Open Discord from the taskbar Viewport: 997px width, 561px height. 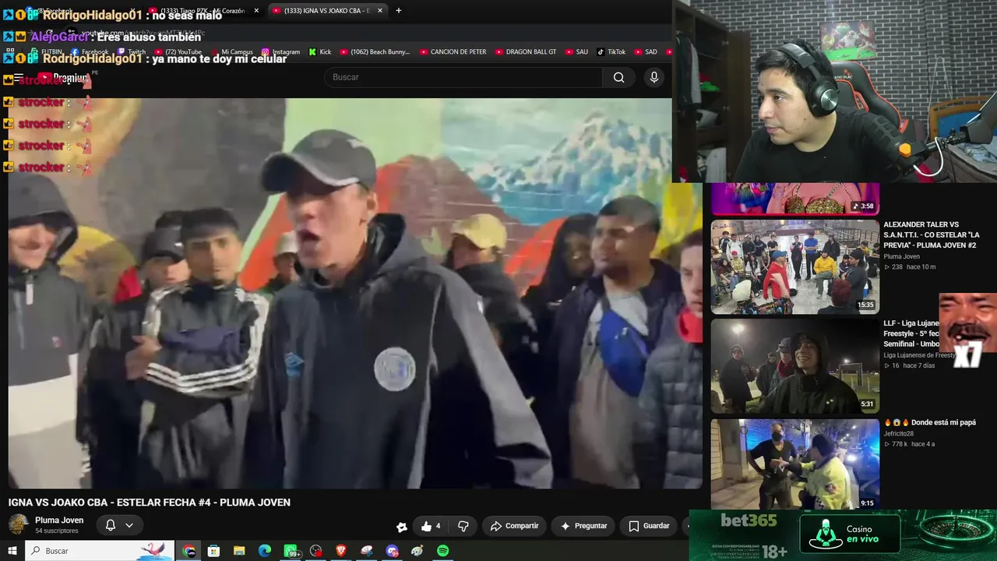(392, 551)
